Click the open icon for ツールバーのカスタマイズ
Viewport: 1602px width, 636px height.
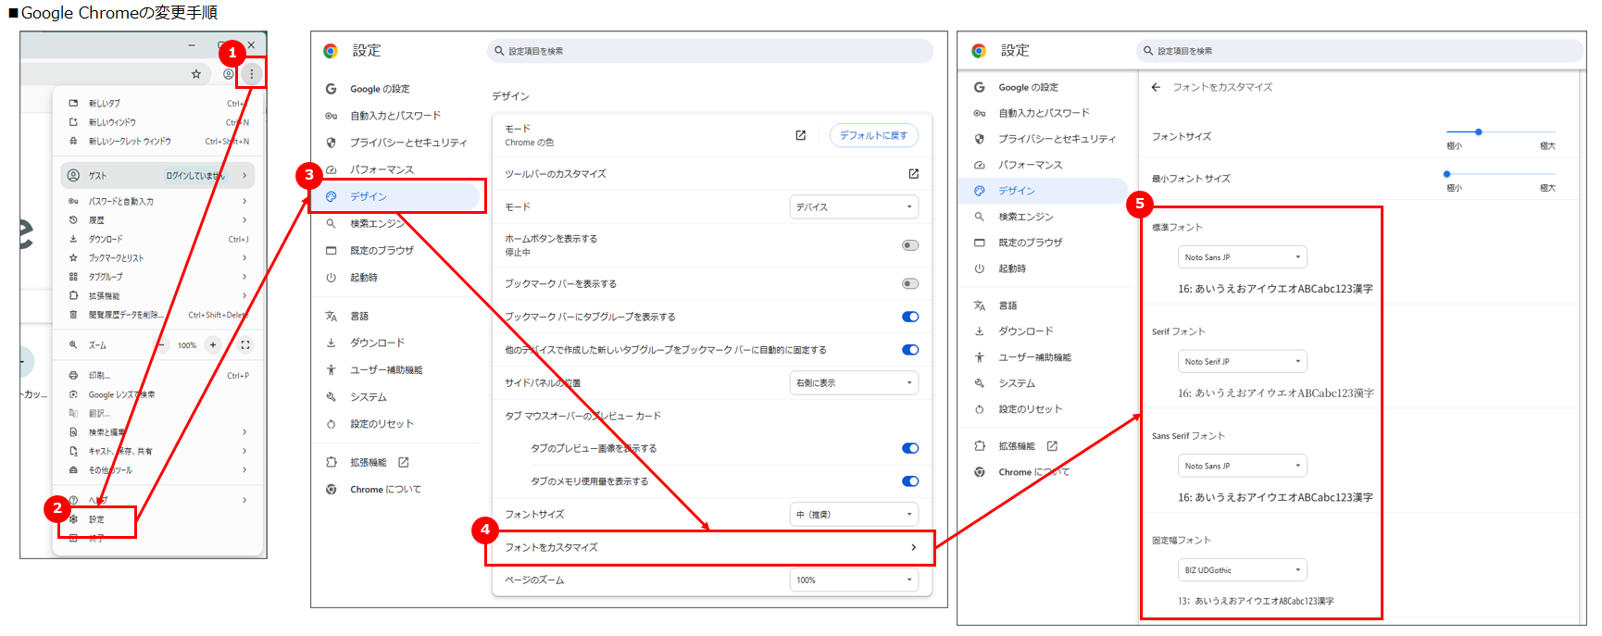[x=913, y=174]
